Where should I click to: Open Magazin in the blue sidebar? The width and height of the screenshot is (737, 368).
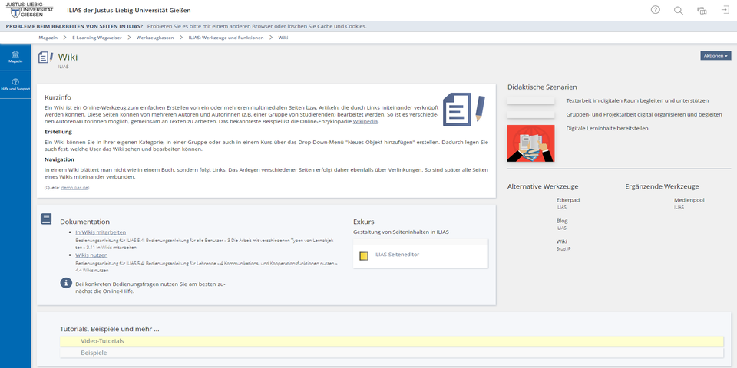click(15, 58)
